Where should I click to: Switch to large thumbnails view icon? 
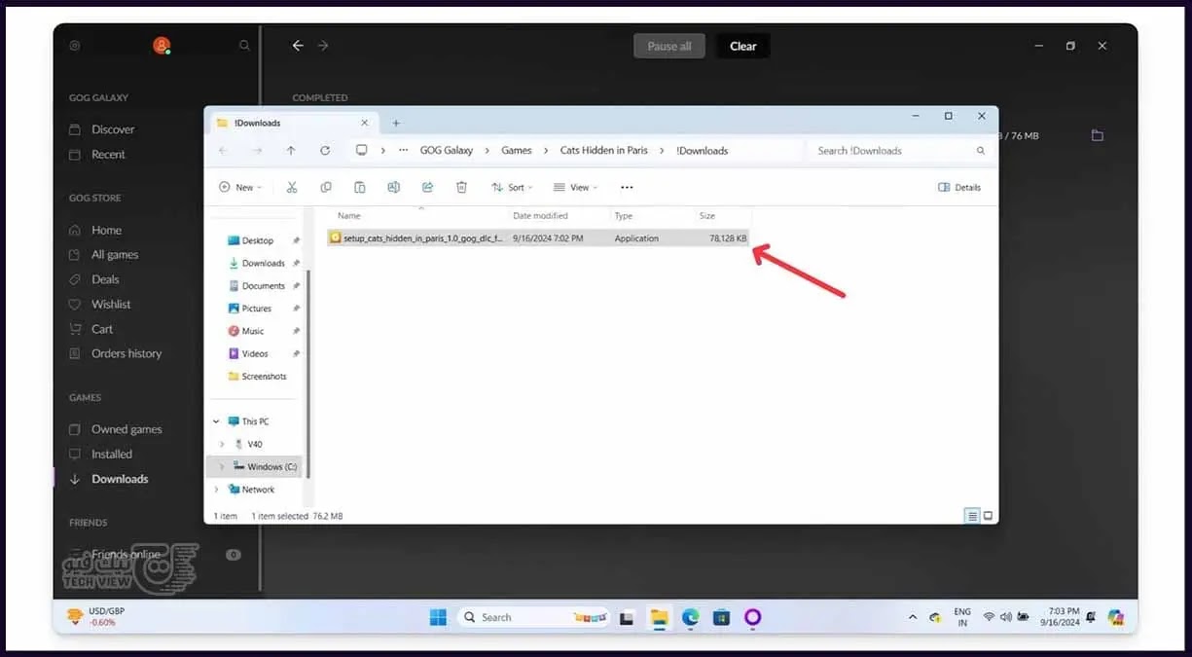[x=988, y=516]
